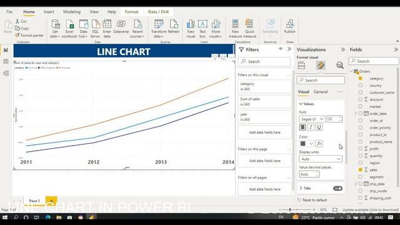Click the visual's filter icon on chart
Image resolution: width=400 pixels, height=225 pixels.
pos(215,57)
